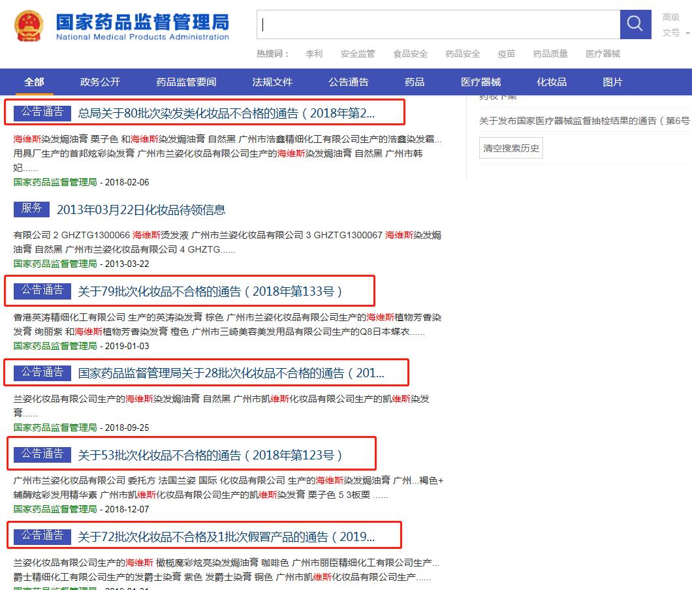Open the 化妆品 tab
Image resolution: width=692 pixels, height=590 pixels.
click(553, 81)
